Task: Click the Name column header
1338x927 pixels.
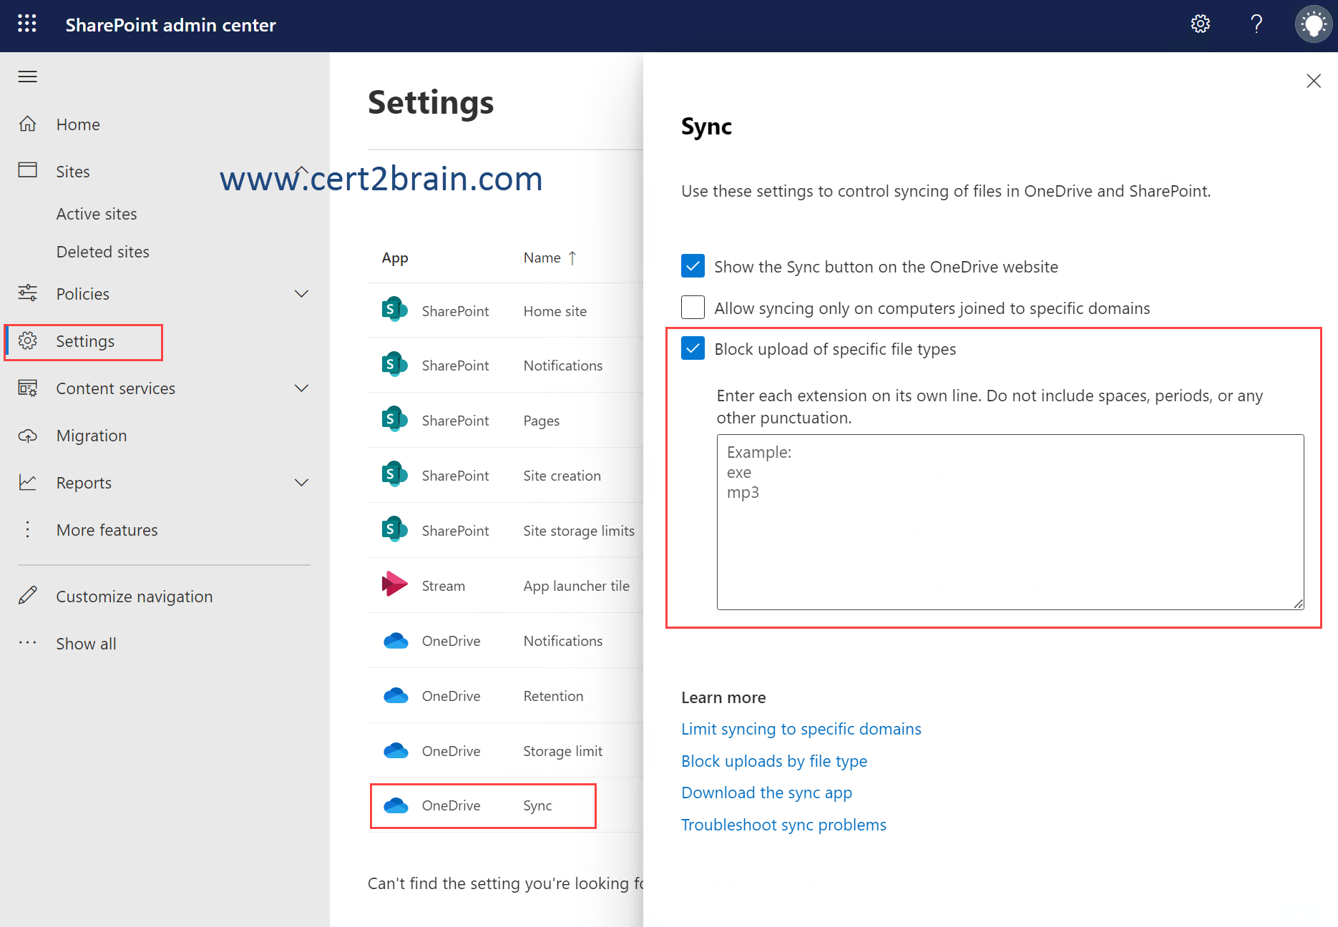Action: (542, 257)
